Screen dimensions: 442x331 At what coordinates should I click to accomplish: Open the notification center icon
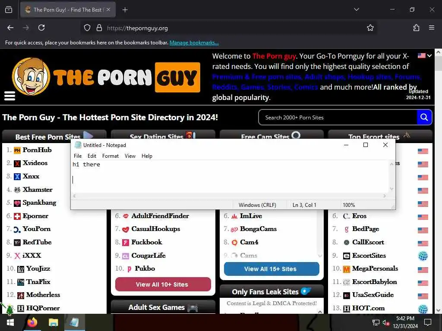pos(428,322)
